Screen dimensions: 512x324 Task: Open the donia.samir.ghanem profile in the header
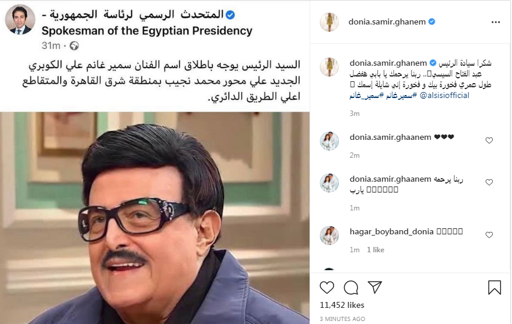click(387, 22)
